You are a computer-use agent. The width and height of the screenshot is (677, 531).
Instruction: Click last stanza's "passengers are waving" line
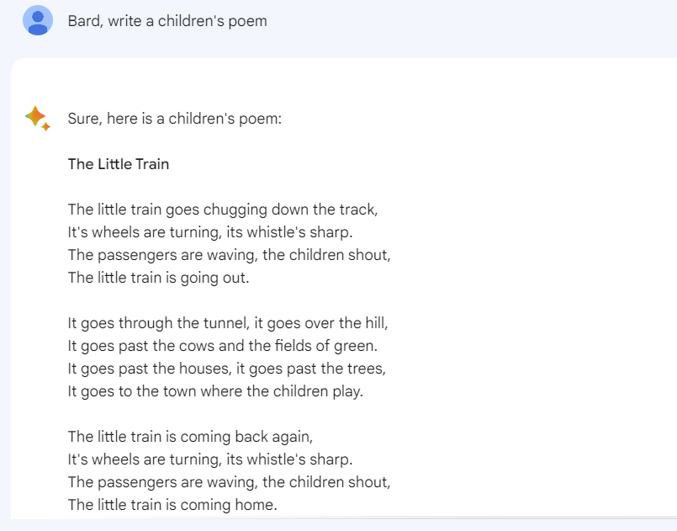(229, 482)
